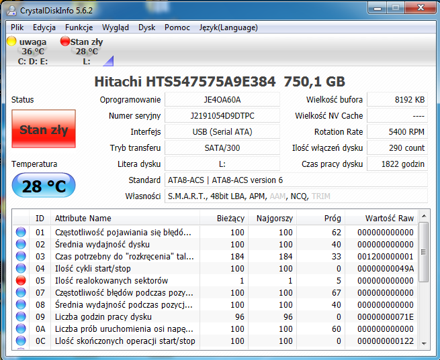Click the red status circle for attribute 05
The image size is (440, 360).
tap(21, 280)
